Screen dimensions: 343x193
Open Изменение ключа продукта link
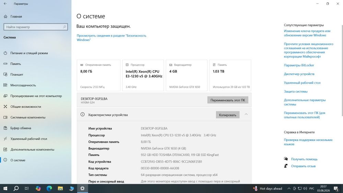(307, 33)
